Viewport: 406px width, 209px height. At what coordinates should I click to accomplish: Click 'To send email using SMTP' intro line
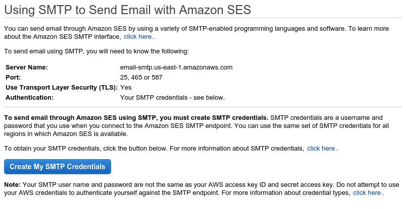[96, 51]
